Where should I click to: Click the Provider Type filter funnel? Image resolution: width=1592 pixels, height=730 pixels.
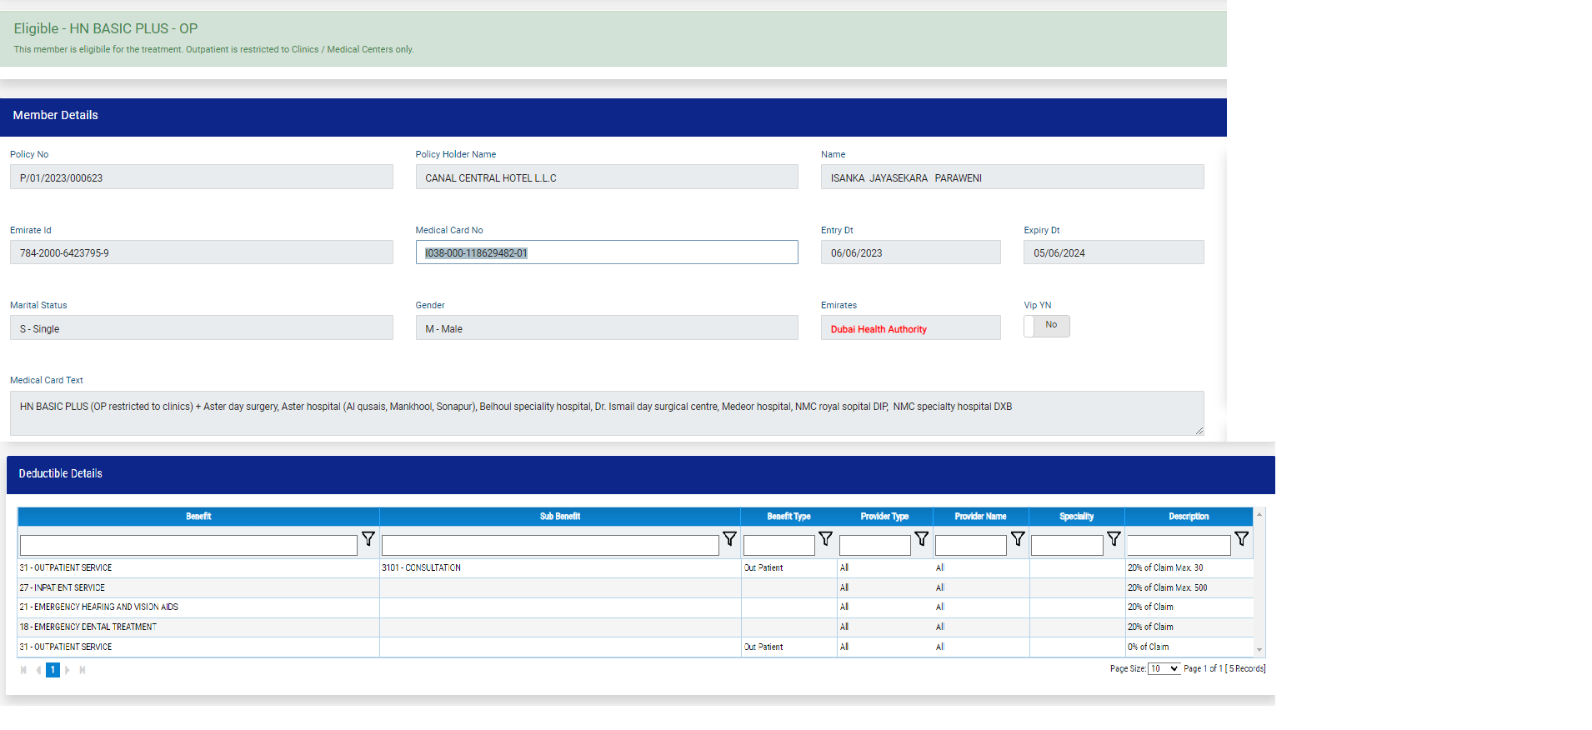pyautogui.click(x=921, y=539)
